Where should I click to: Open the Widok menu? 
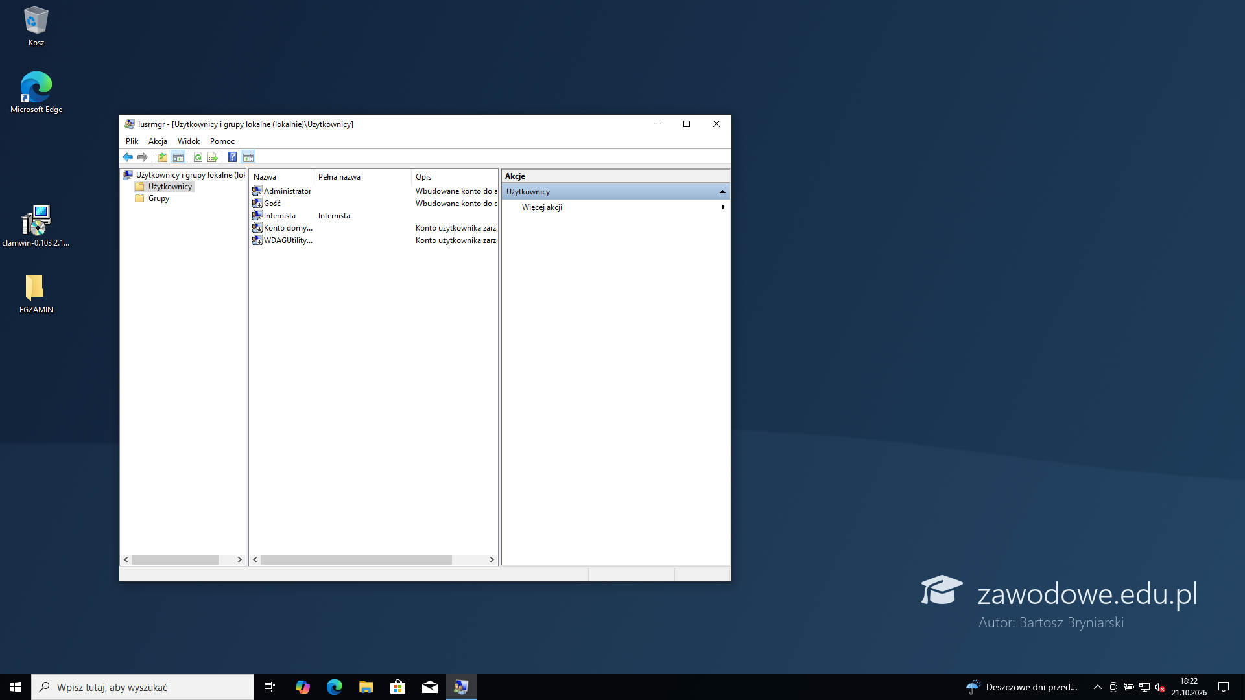pos(189,141)
